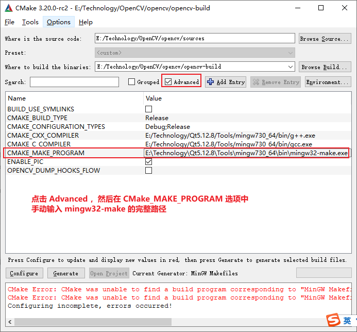Screen dimensions: 357x332
Task: Click Browse Source button
Action: point(325,39)
